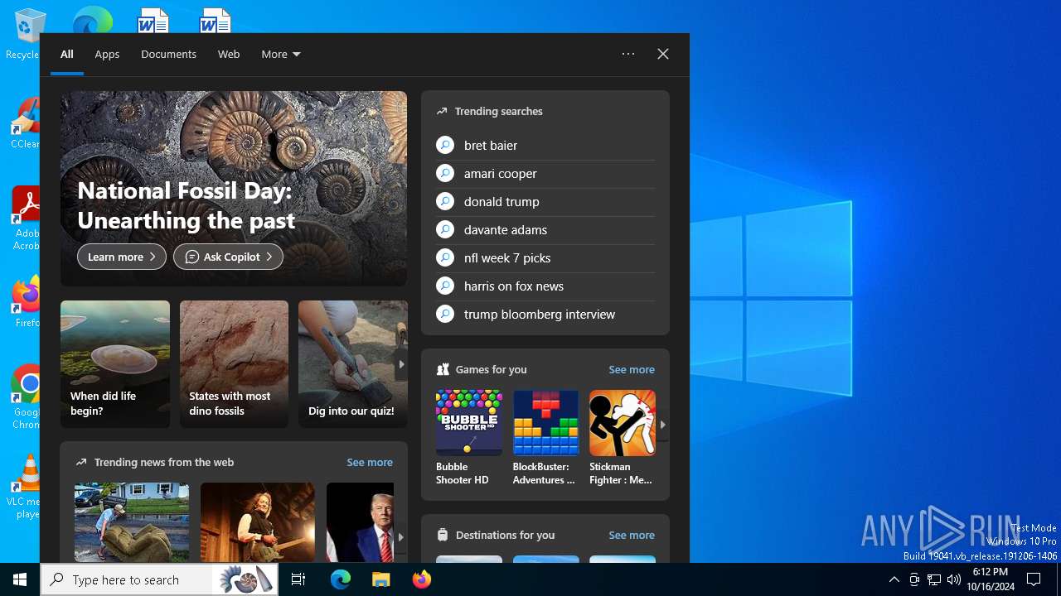Select the All search tab
Viewport: 1061px width, 596px height.
coord(67,54)
